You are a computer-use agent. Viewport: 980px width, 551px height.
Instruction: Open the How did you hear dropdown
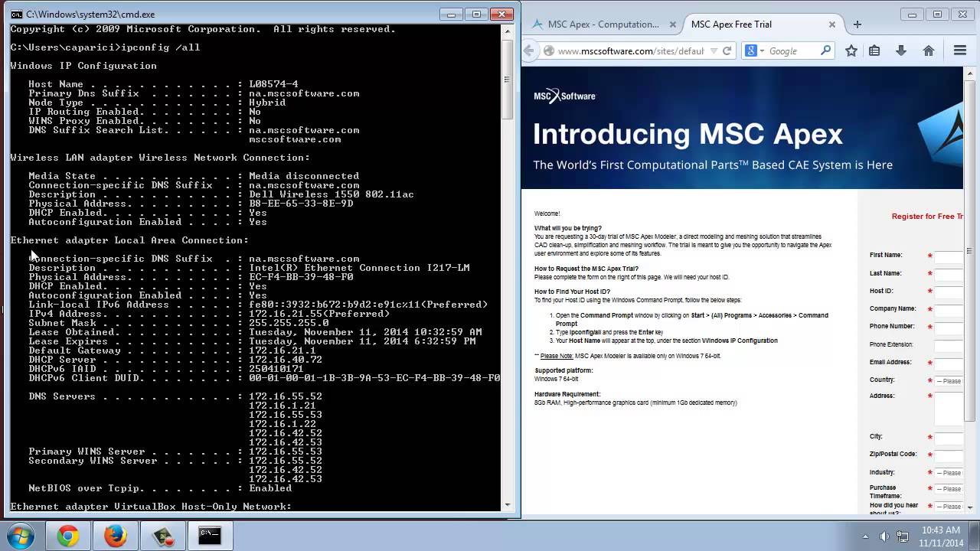949,507
